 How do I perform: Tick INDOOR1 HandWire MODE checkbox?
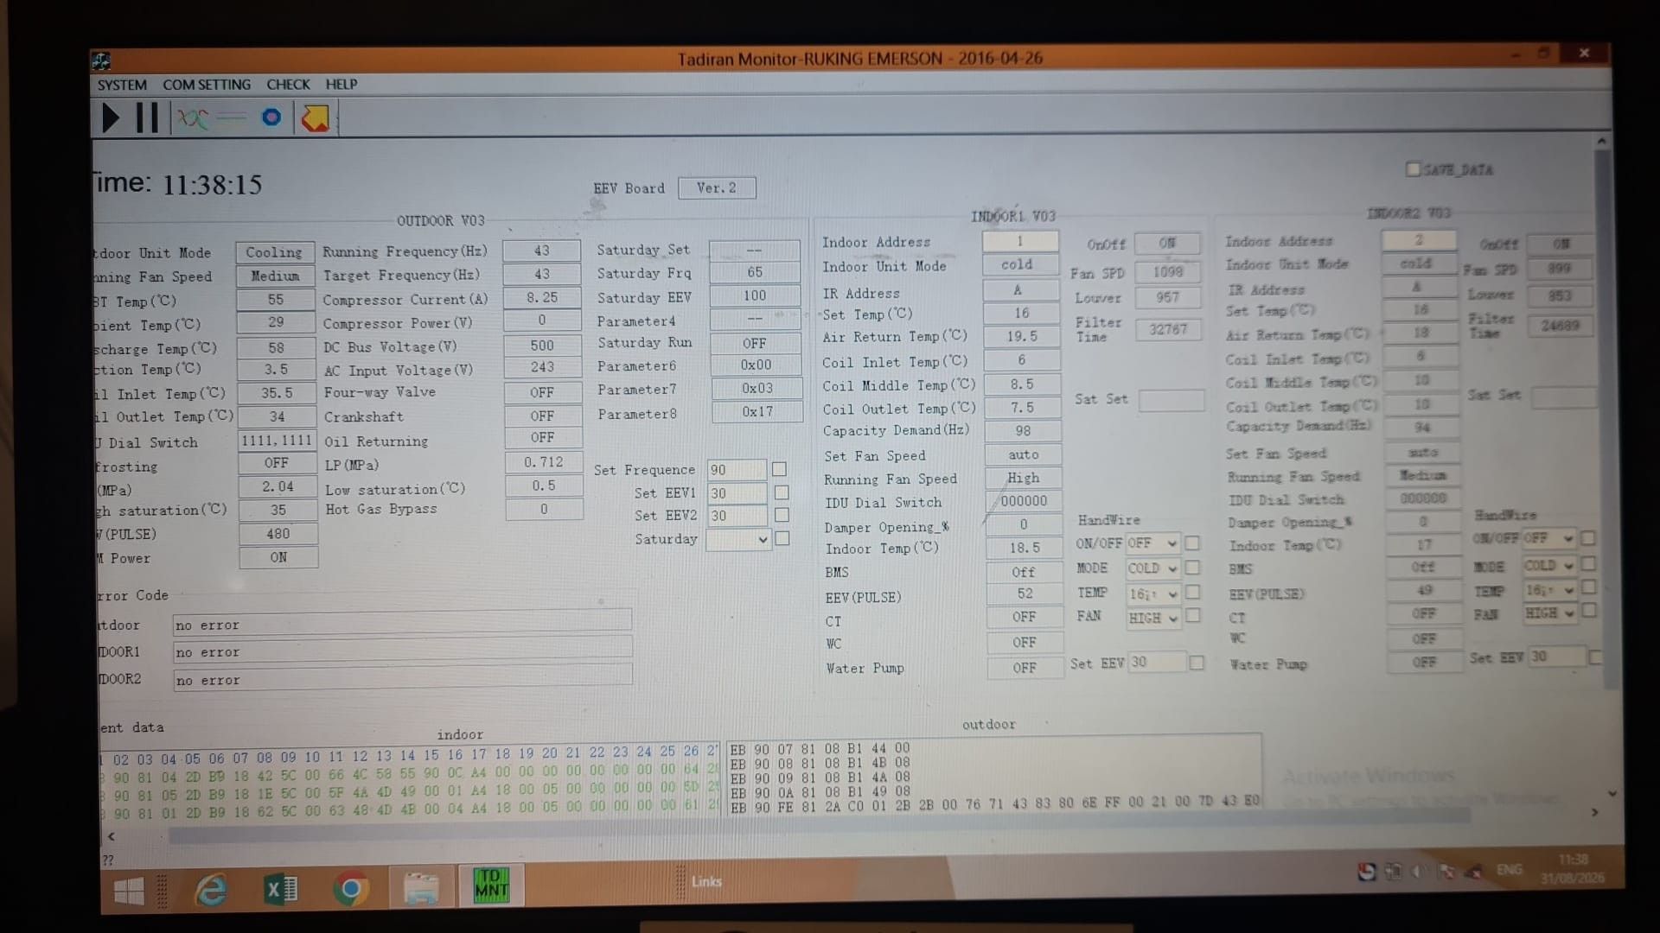click(1192, 568)
